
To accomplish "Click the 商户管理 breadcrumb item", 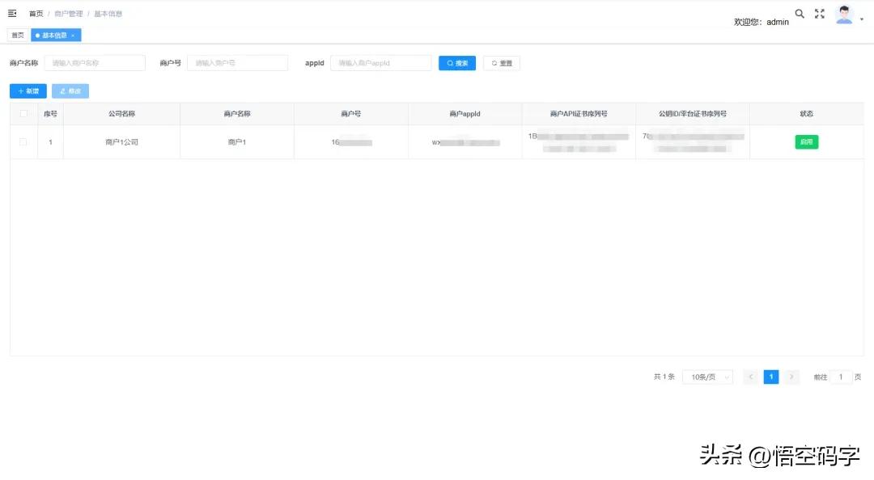I will coord(69,14).
